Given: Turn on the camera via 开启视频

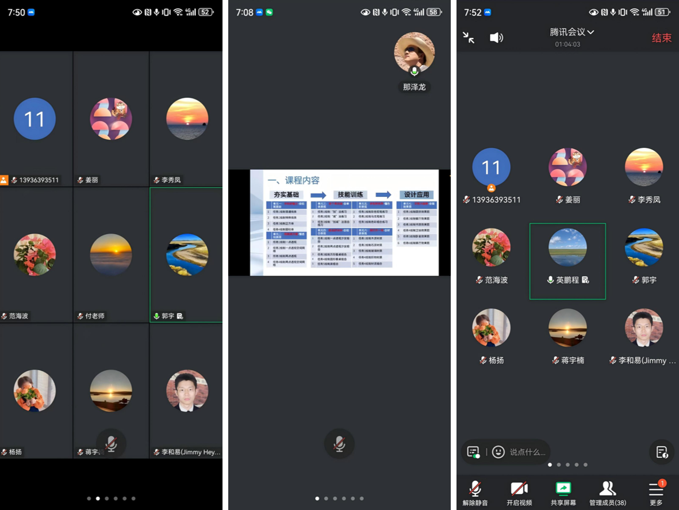Looking at the screenshot, I should pos(519,493).
